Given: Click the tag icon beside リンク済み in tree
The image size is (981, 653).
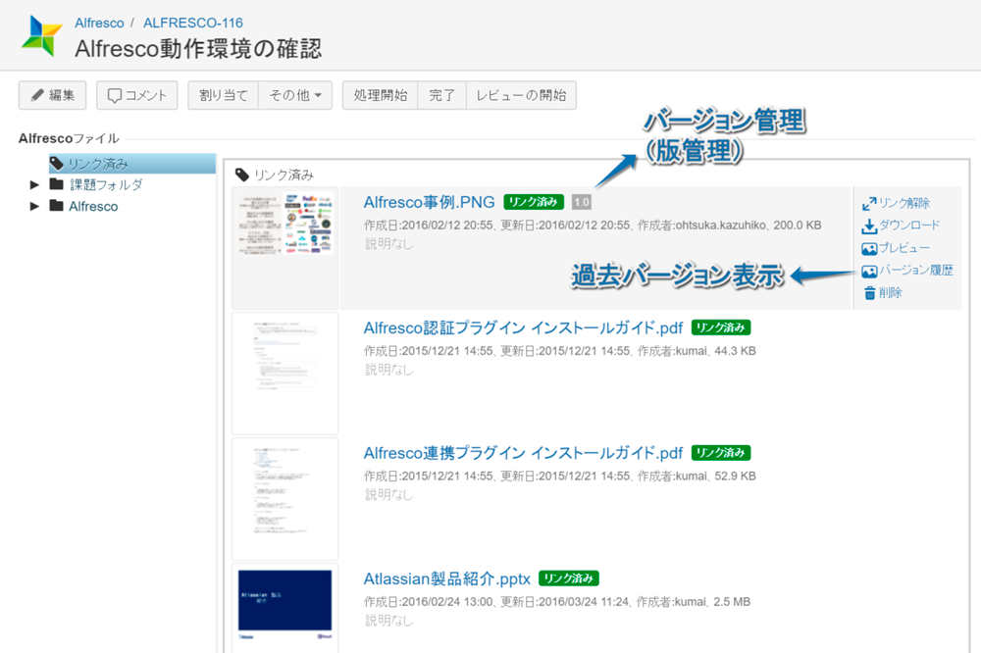Looking at the screenshot, I should [57, 164].
